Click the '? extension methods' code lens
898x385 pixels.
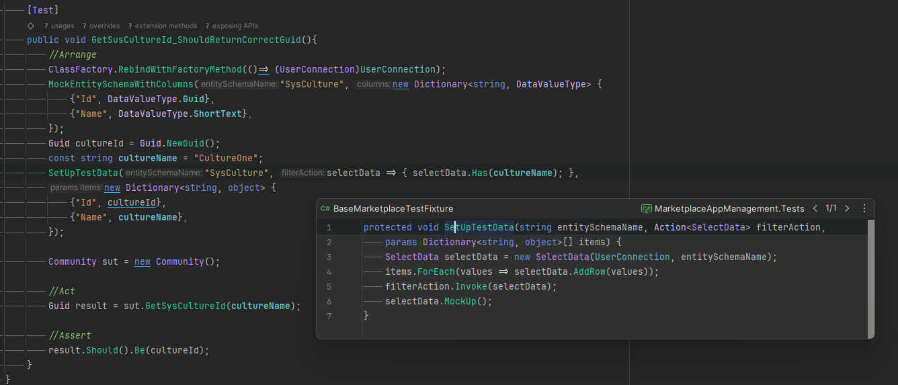tap(163, 26)
